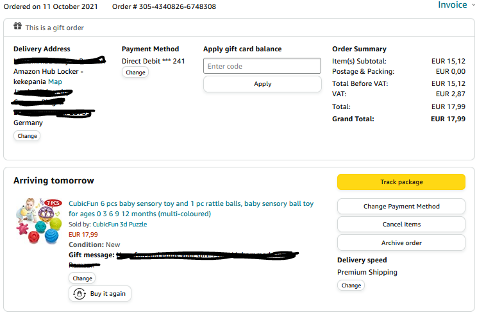
Task: Click Change under the gift message
Action: pos(82,278)
